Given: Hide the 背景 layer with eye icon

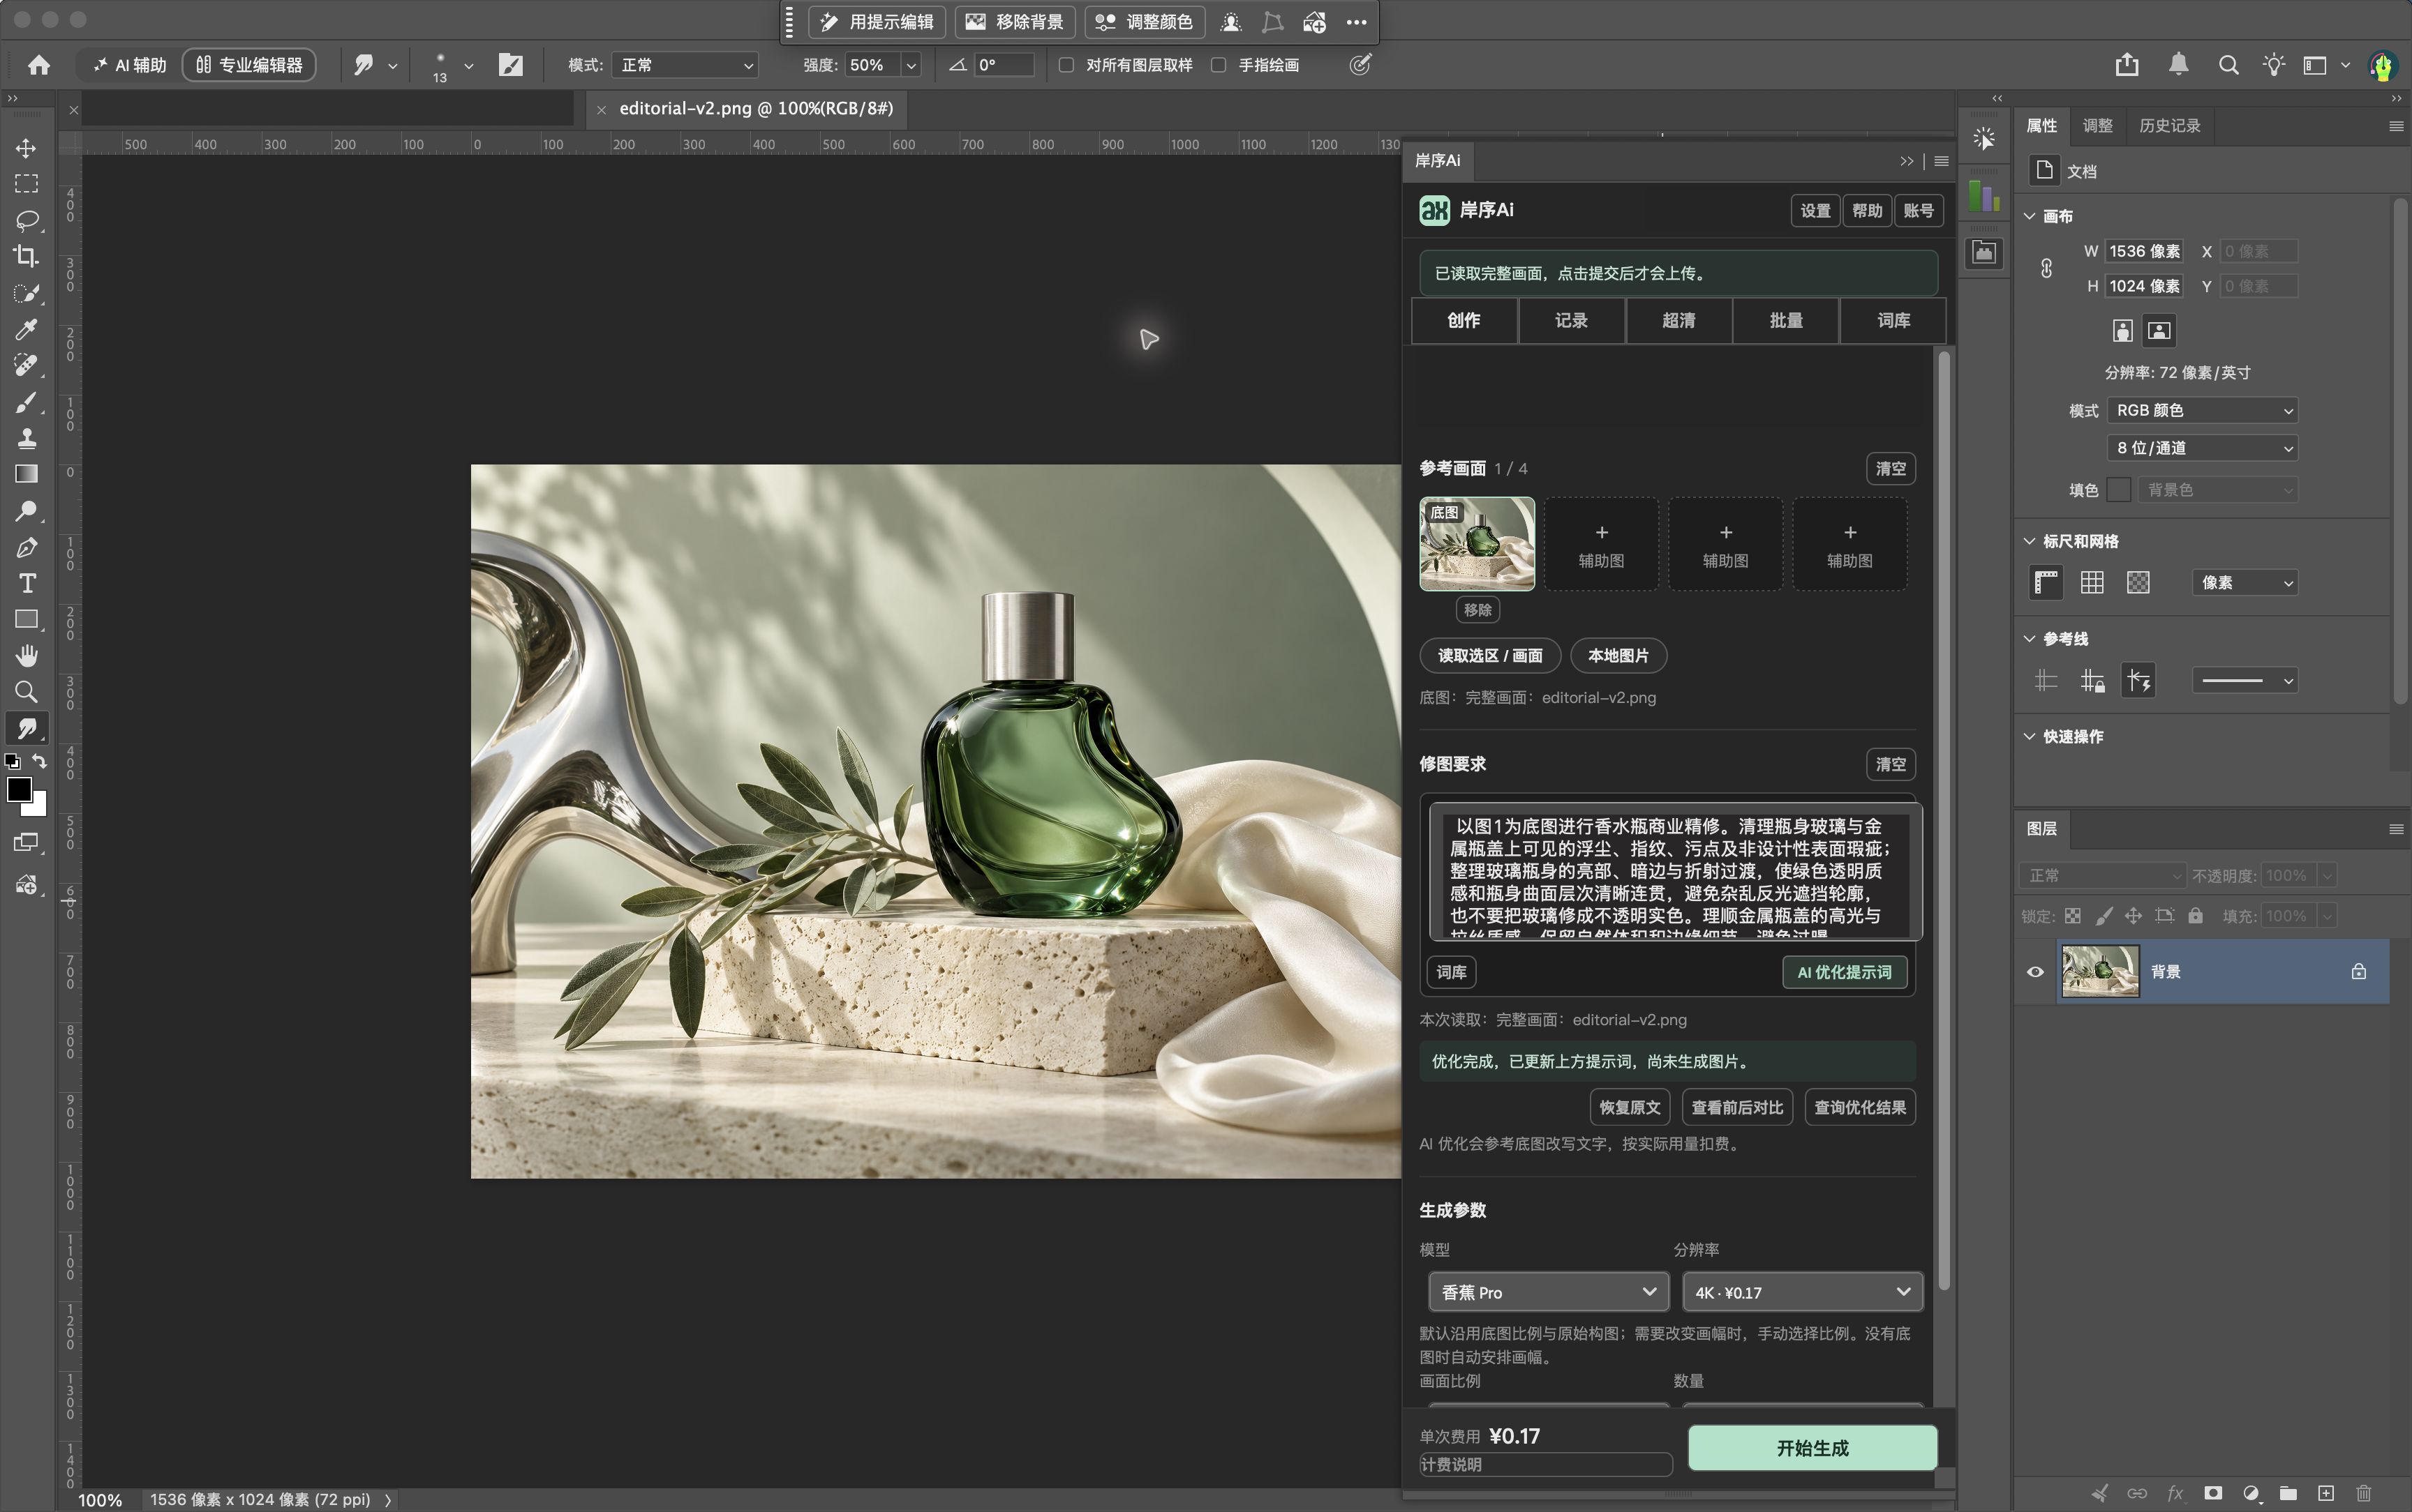Looking at the screenshot, I should pyautogui.click(x=2035, y=972).
